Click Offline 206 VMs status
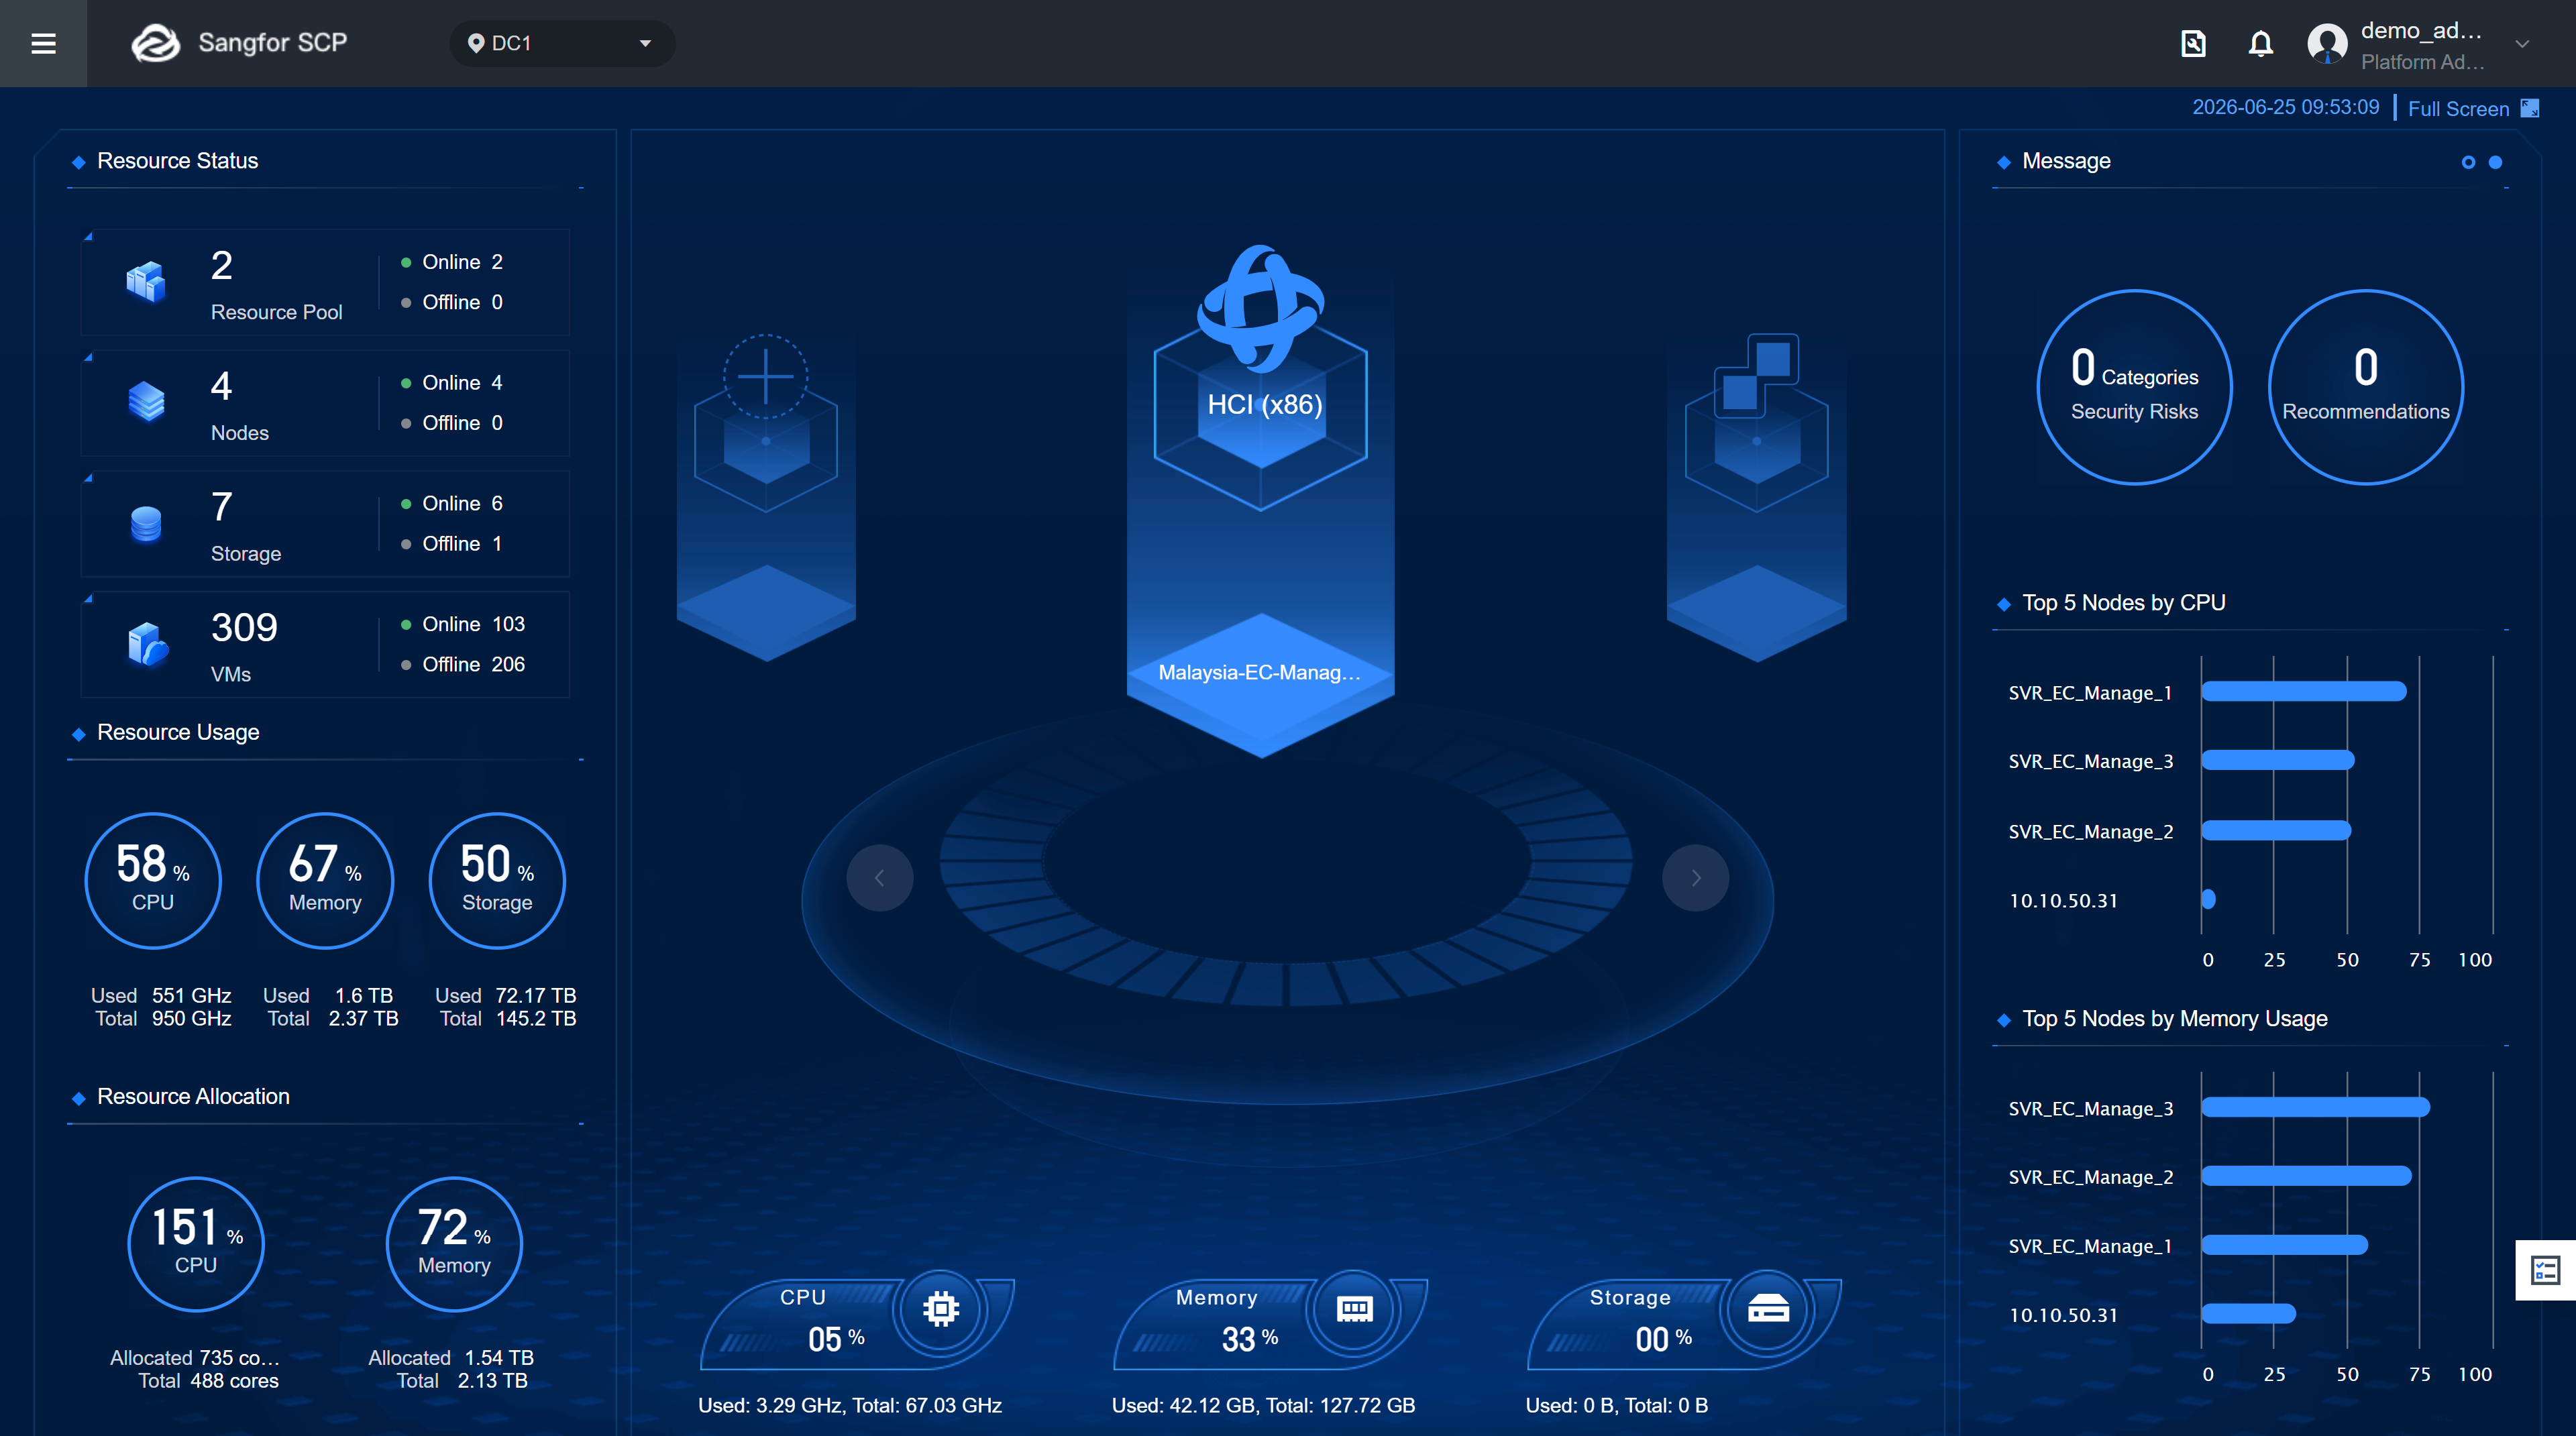 click(463, 664)
